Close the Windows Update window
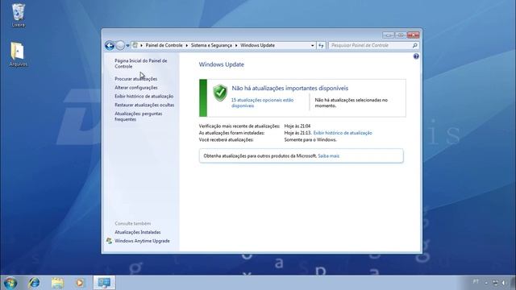The height and width of the screenshot is (290, 516). pos(413,35)
